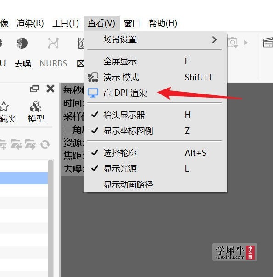Close the open 查看(V) menu
Viewport: 273px width, 277px height.
tap(101, 23)
